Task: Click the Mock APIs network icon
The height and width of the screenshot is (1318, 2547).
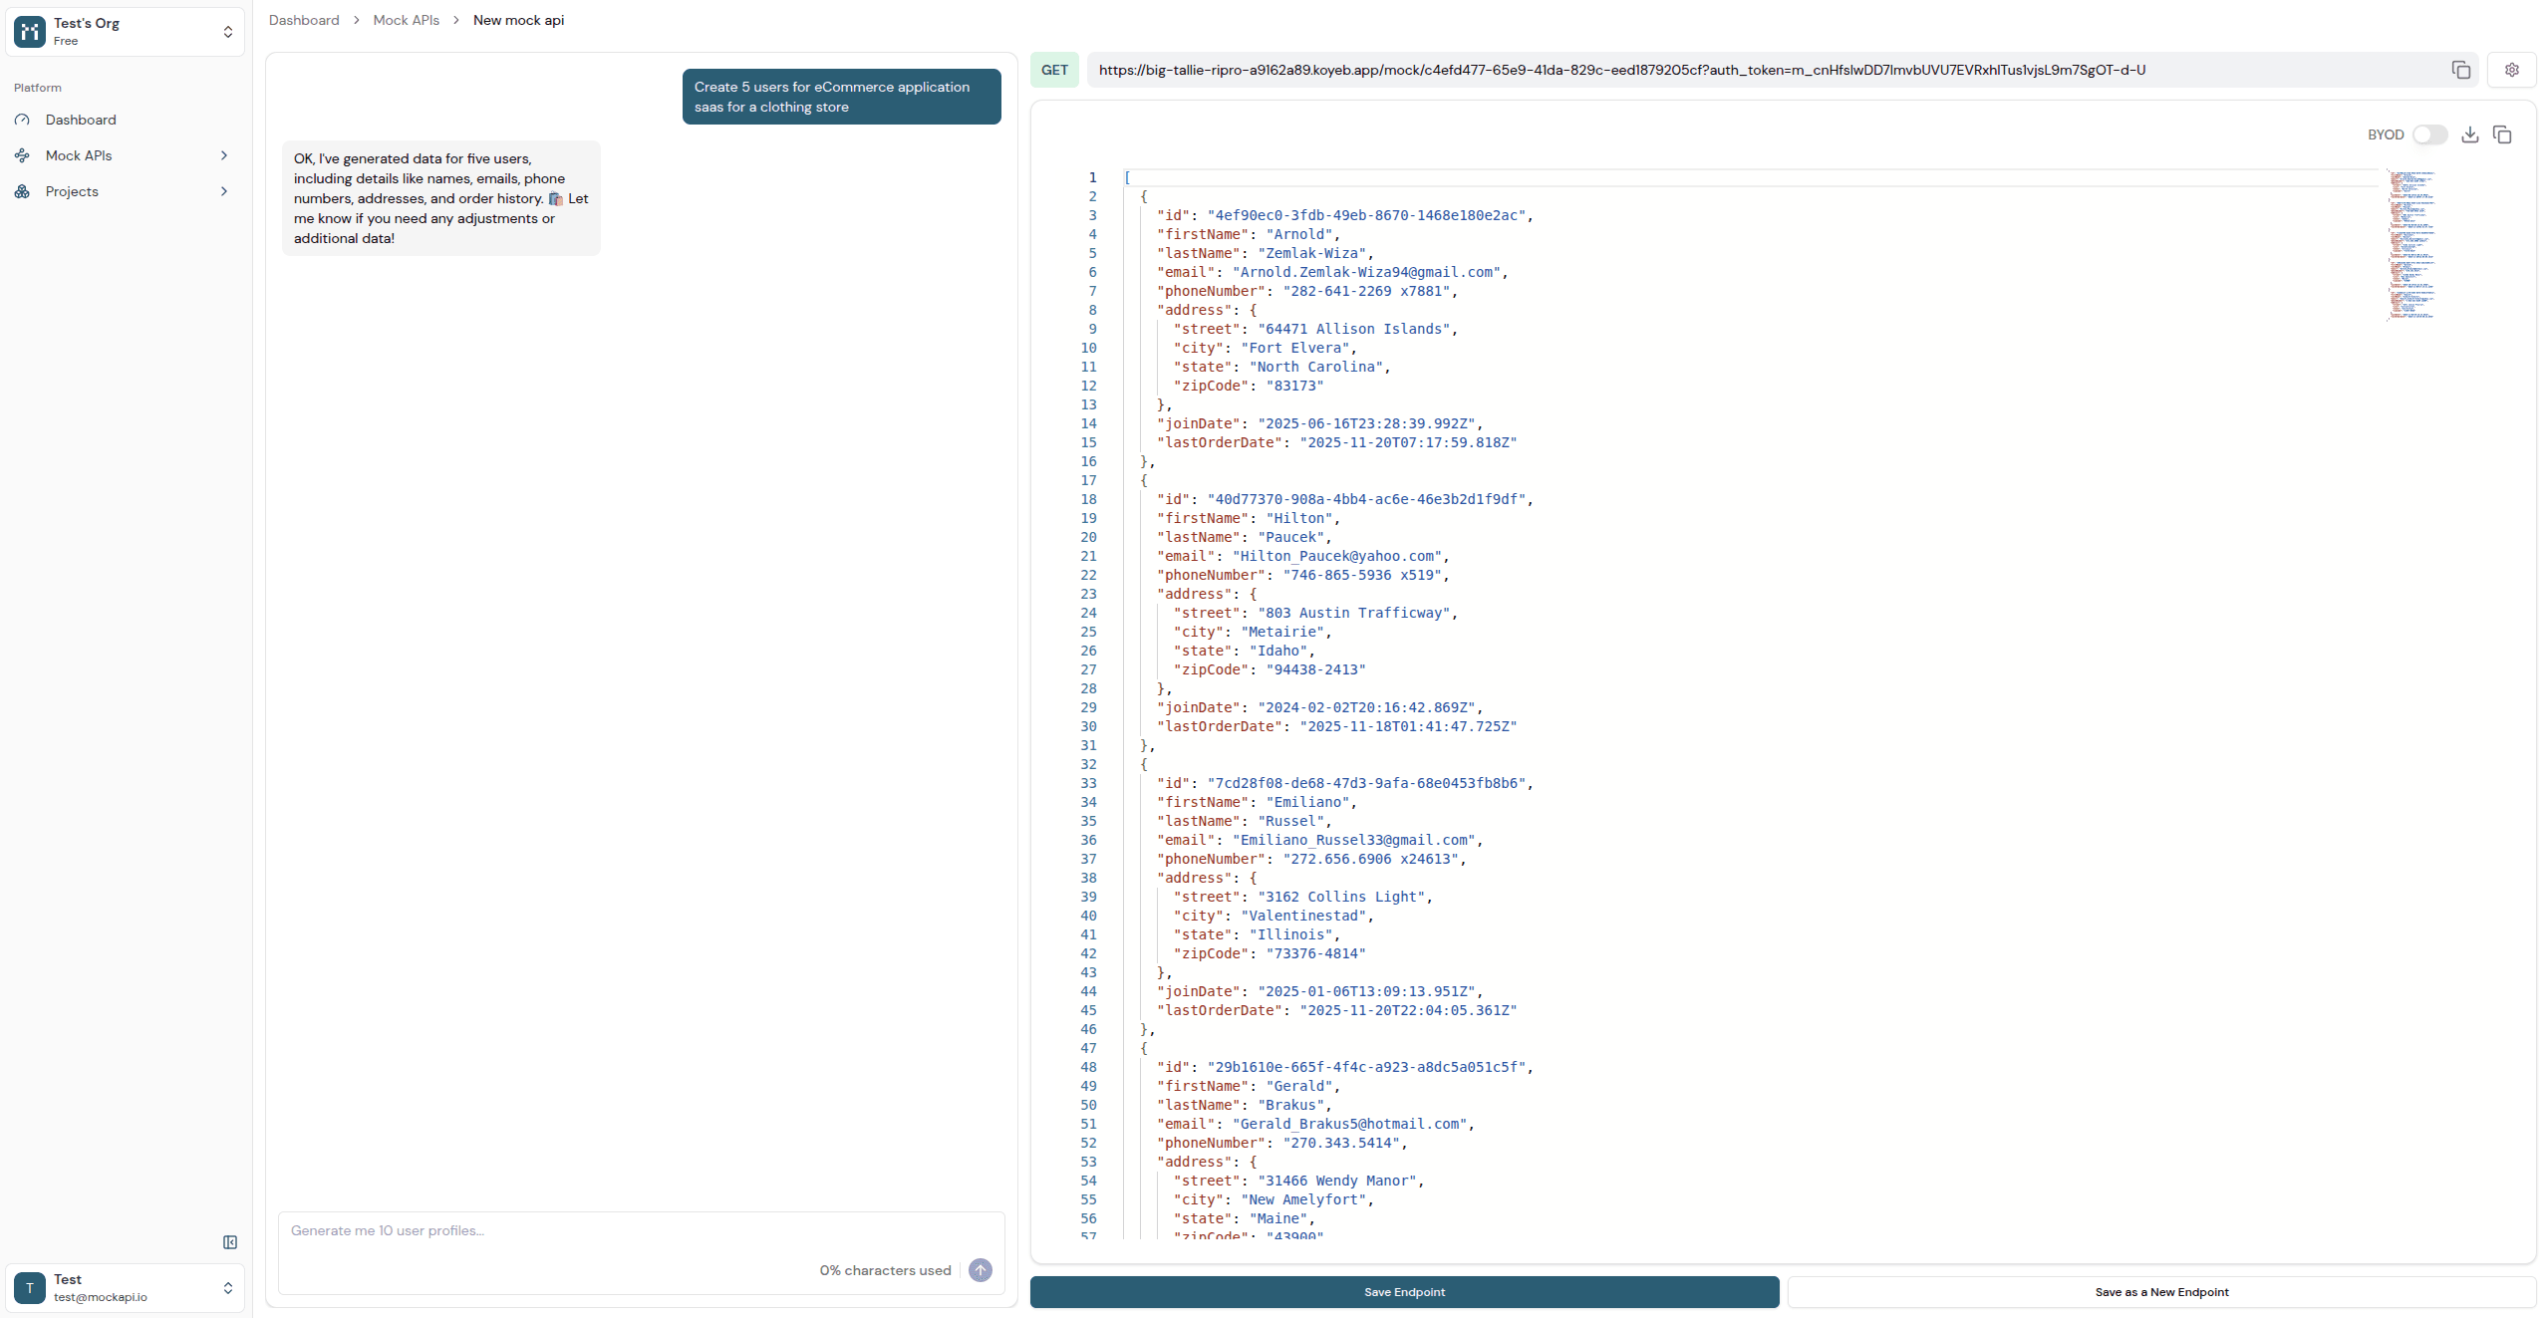Action: point(22,155)
